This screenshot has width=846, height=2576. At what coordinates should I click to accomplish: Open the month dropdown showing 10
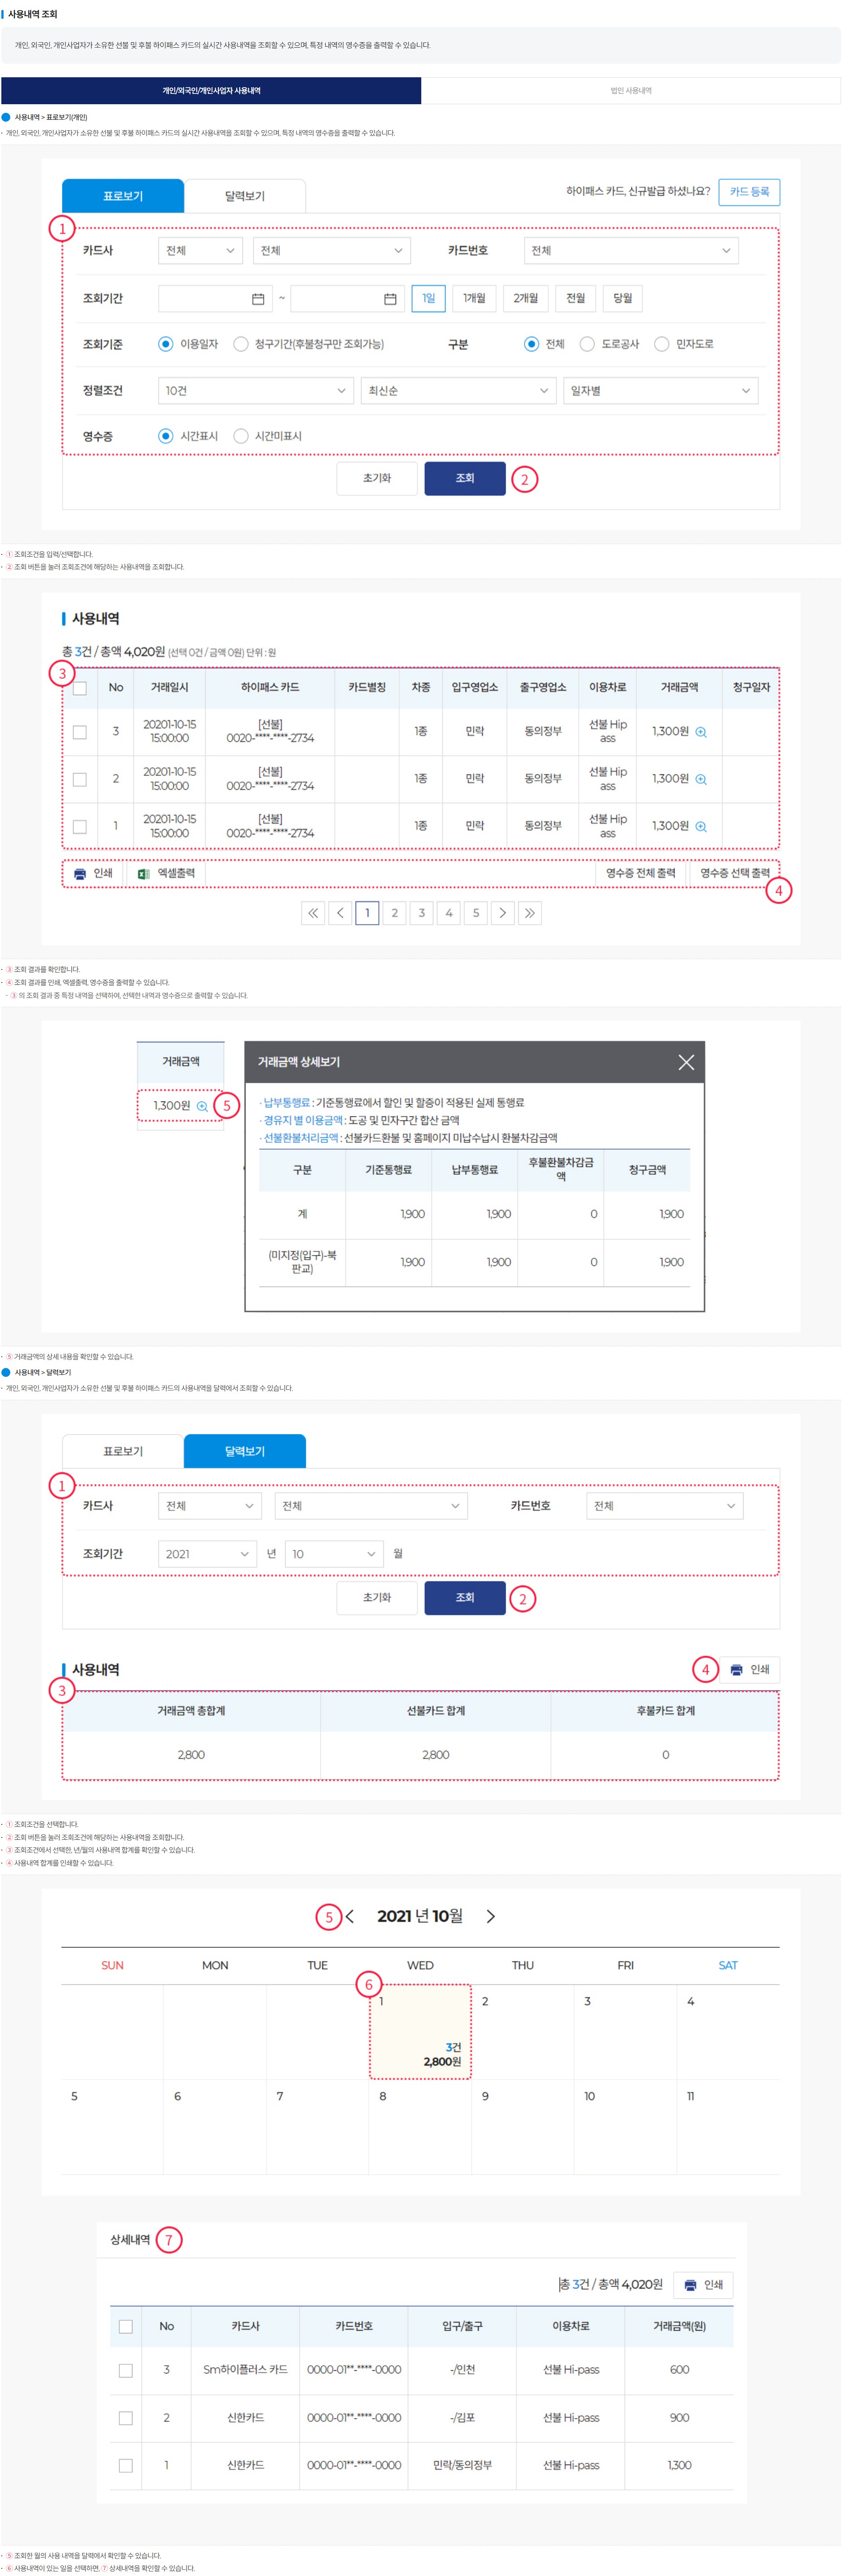click(334, 1554)
